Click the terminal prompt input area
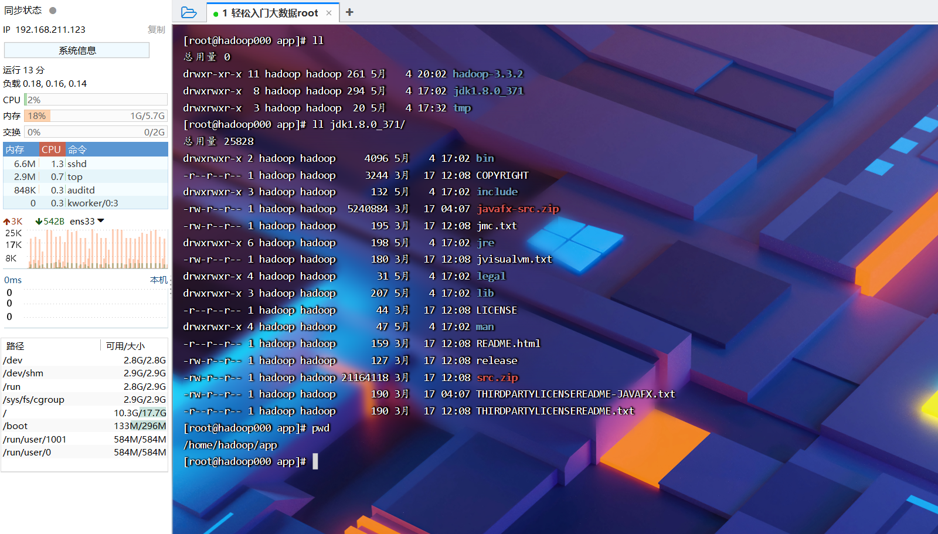The image size is (938, 534). click(x=315, y=461)
